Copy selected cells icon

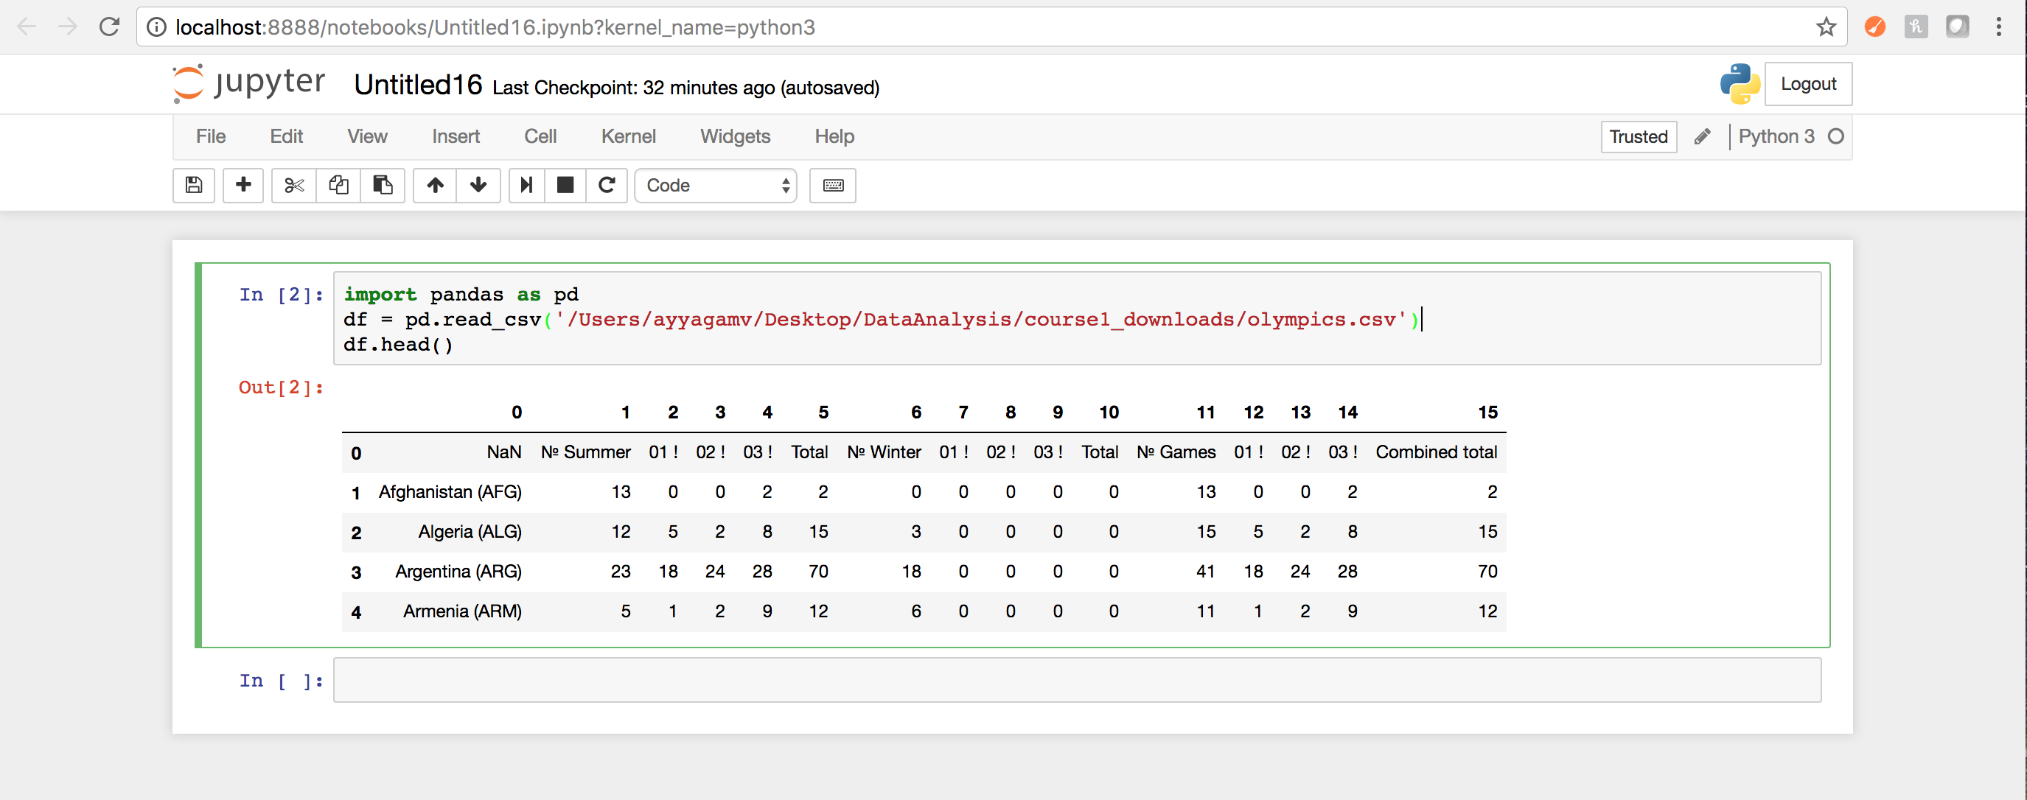pyautogui.click(x=338, y=186)
